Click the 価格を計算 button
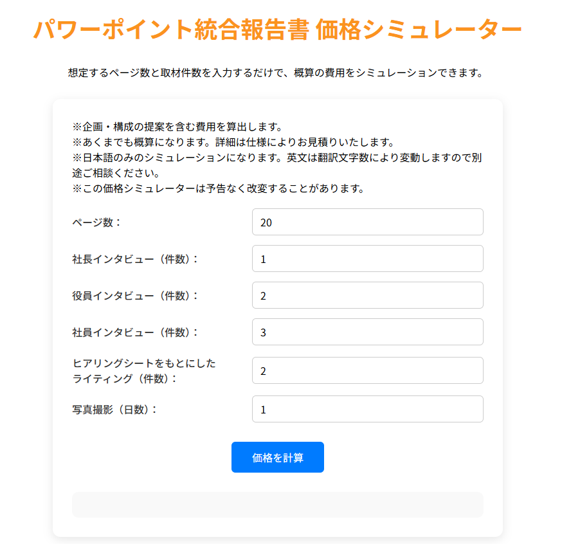 point(278,457)
